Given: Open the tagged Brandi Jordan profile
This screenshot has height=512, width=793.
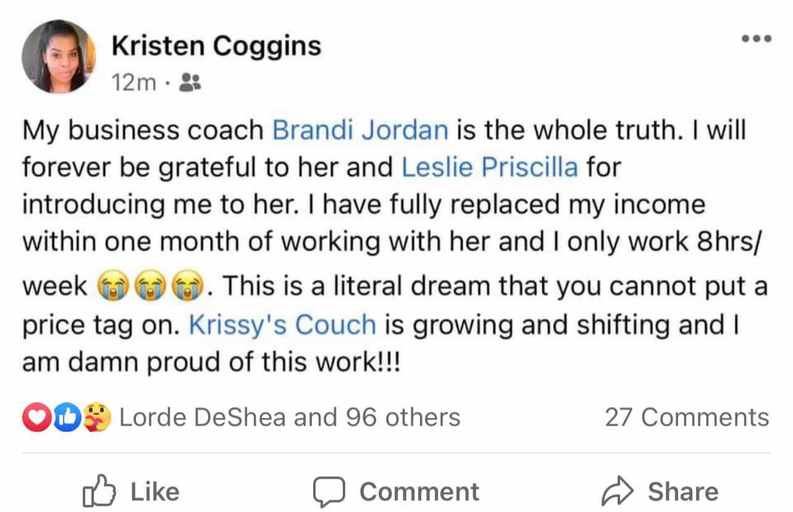Looking at the screenshot, I should click(x=360, y=130).
